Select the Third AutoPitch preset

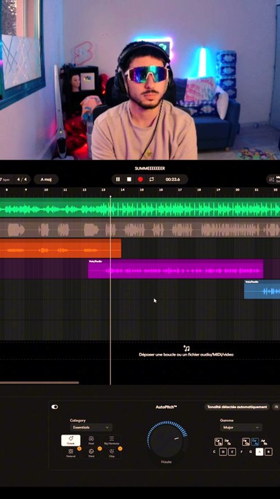pyautogui.click(x=91, y=453)
